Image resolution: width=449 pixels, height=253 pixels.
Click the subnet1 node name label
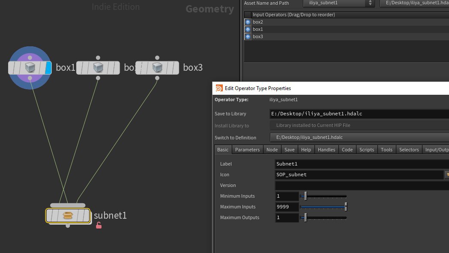pyautogui.click(x=110, y=215)
